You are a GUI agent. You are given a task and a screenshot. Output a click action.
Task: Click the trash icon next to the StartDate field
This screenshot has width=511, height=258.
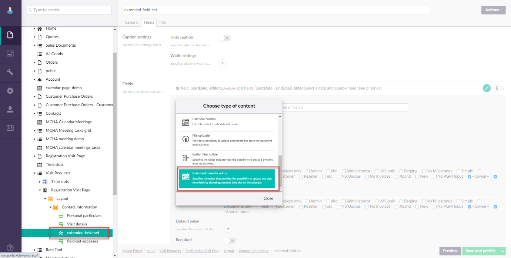pyautogui.click(x=497, y=88)
